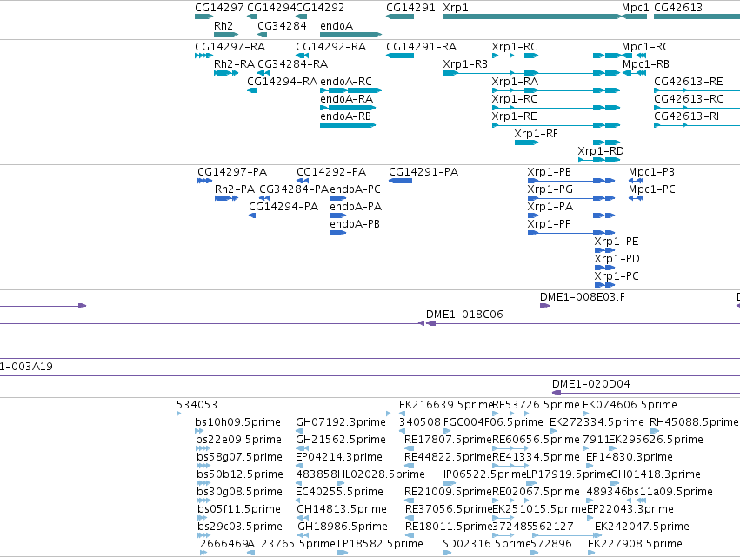Click EST feature 534053
The width and height of the screenshot is (740, 557).
(x=197, y=405)
